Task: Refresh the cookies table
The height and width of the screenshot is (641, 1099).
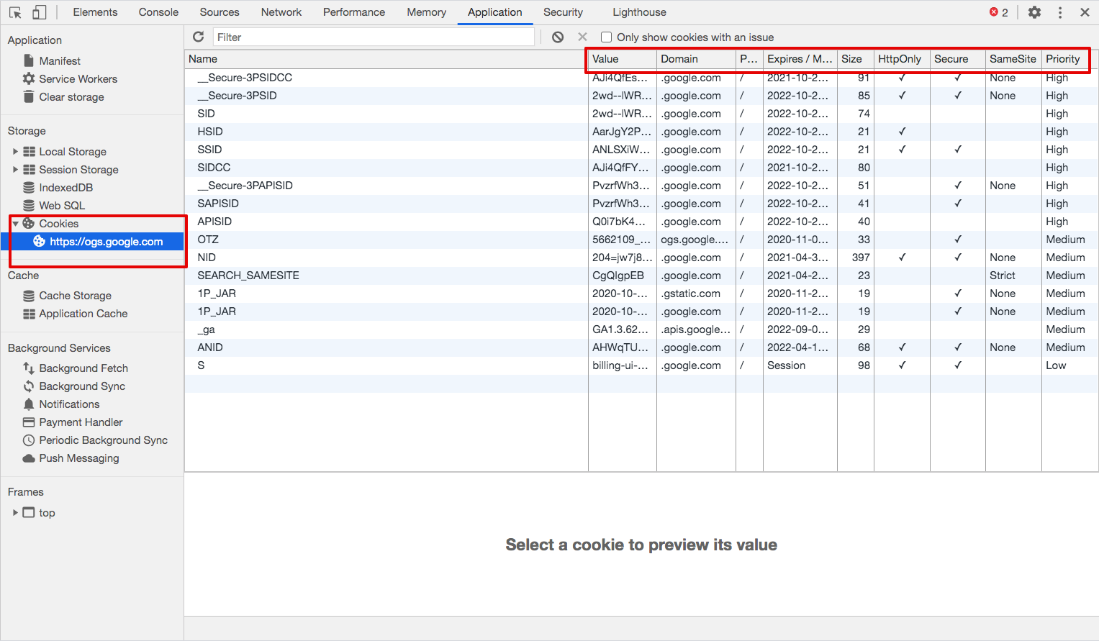Action: tap(199, 37)
